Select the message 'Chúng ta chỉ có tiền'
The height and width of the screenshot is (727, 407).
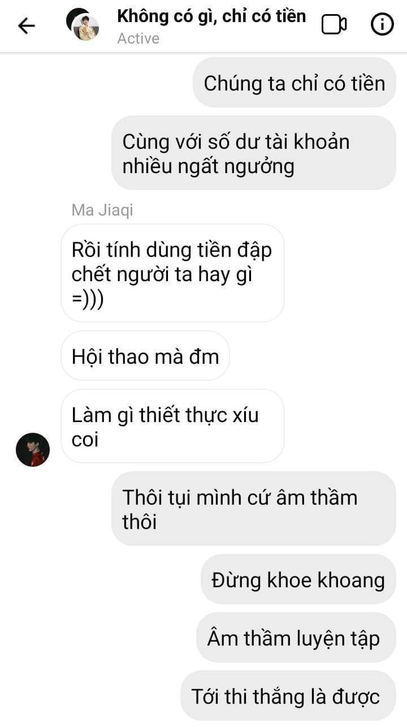[295, 83]
